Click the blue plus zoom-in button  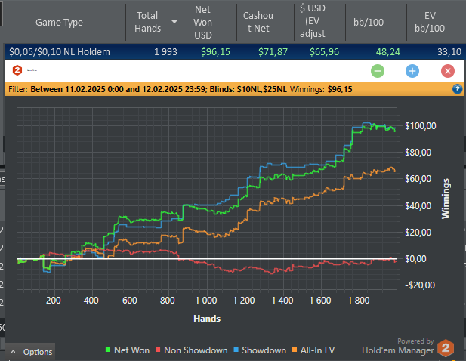[412, 71]
